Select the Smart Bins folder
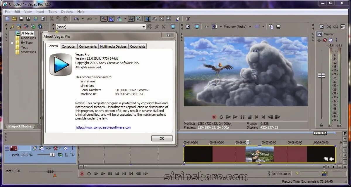 click(x=28, y=52)
